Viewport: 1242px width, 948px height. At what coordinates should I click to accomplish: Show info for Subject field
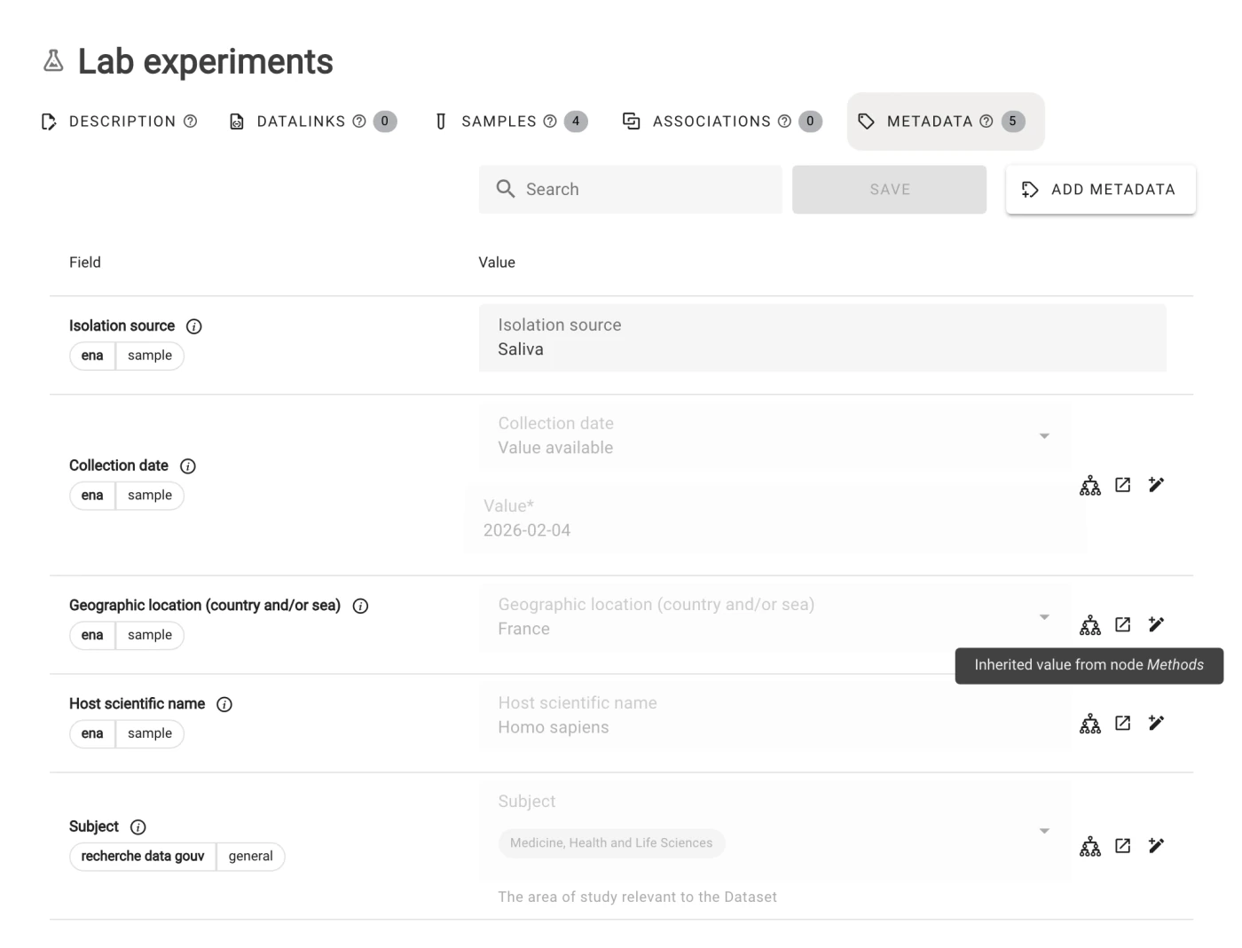138,827
